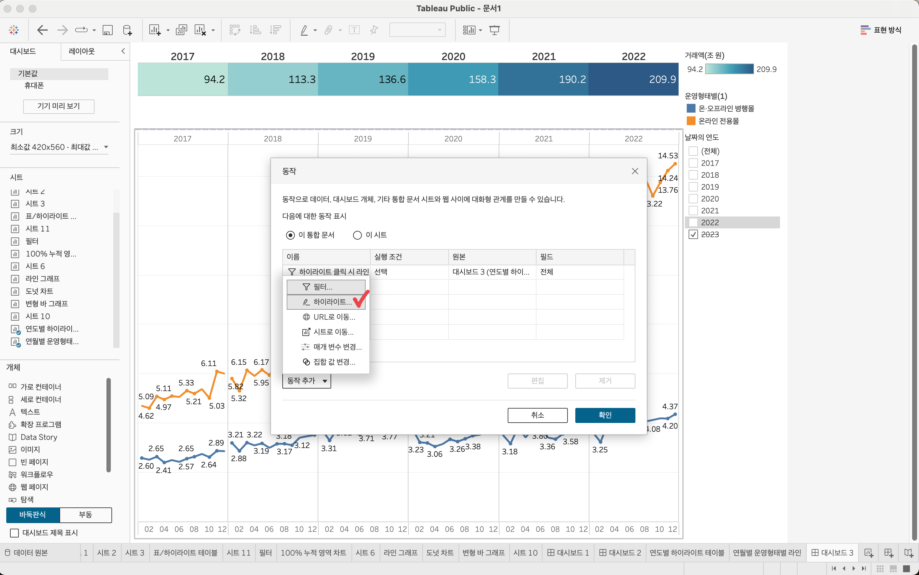Switch to the '레이아웃' tab

82,51
